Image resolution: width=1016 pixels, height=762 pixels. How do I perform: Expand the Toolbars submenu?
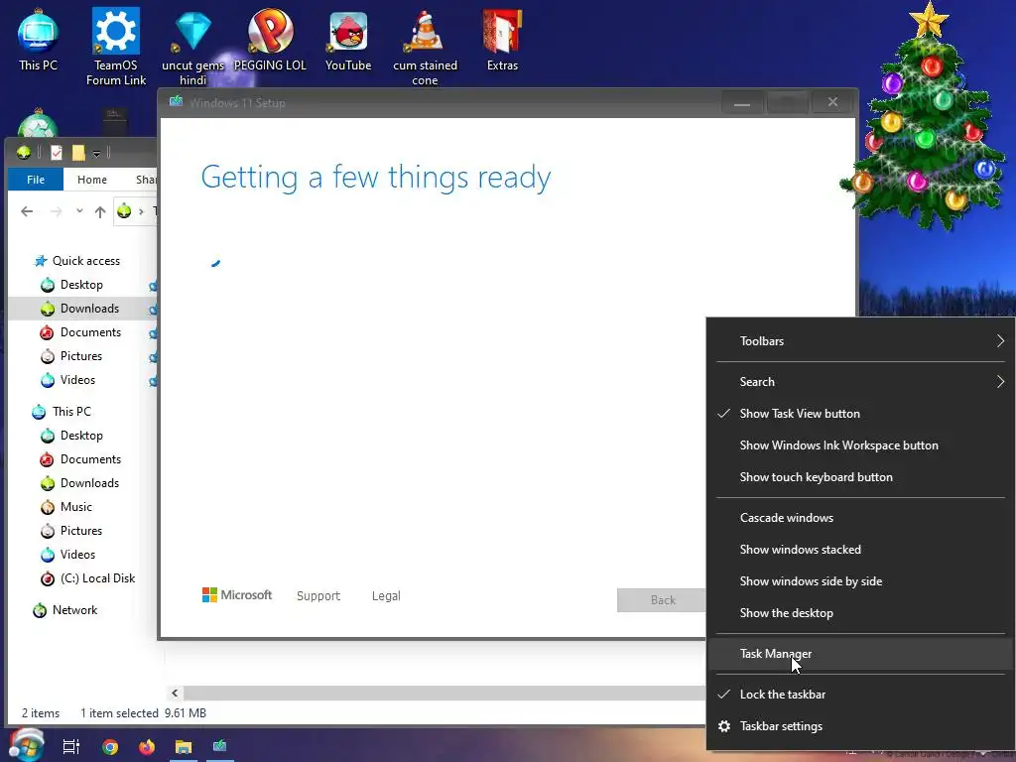coord(861,341)
